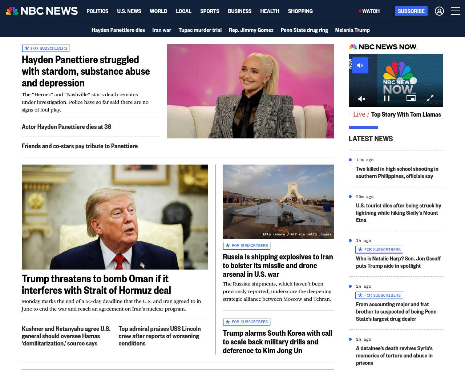Open the account profile icon

coord(439,11)
